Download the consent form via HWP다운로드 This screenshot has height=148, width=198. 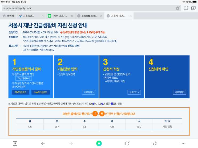41,92
